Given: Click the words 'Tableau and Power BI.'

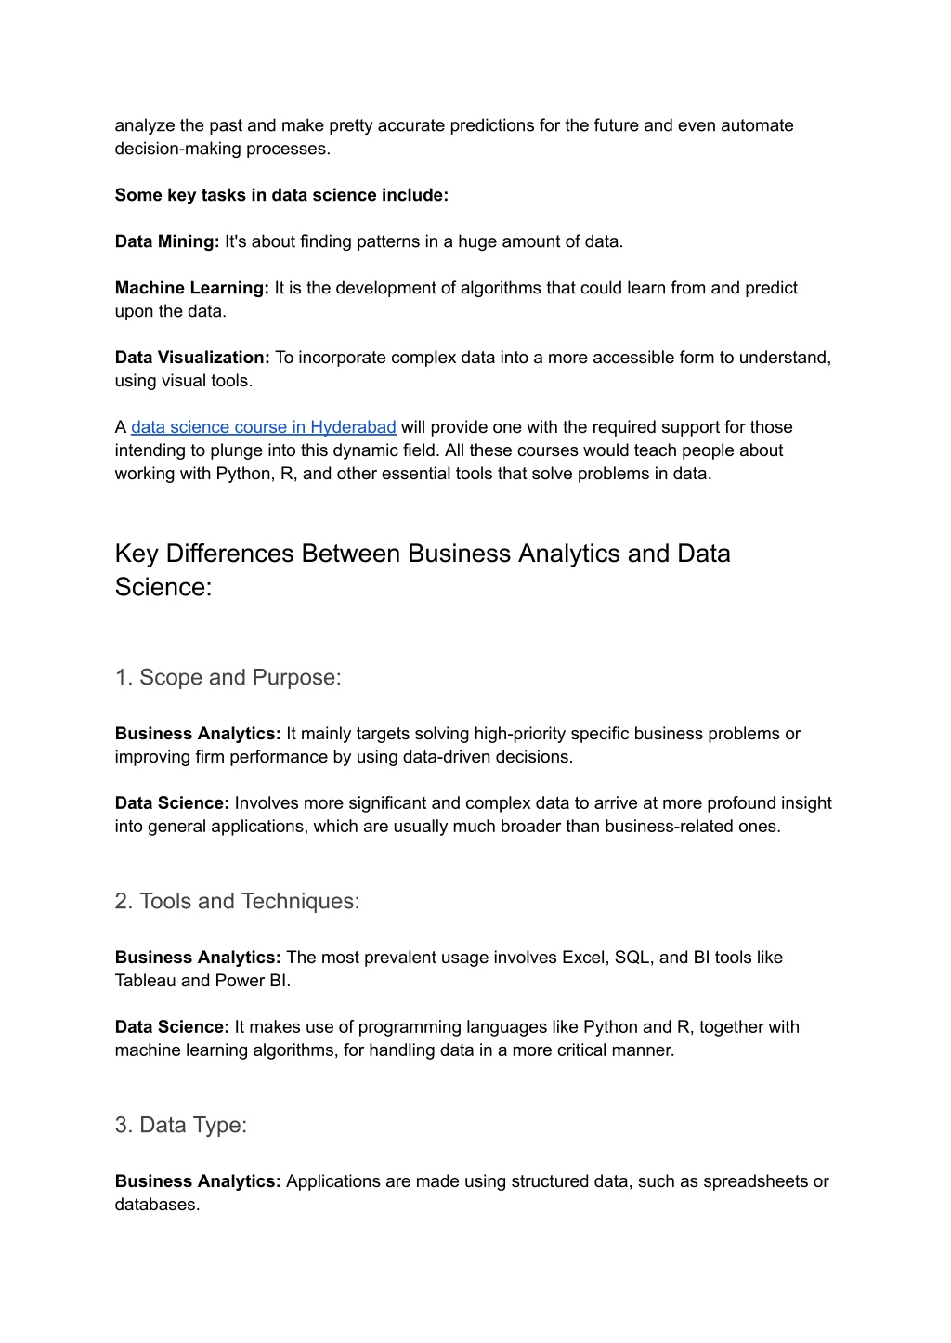Looking at the screenshot, I should click(202, 981).
